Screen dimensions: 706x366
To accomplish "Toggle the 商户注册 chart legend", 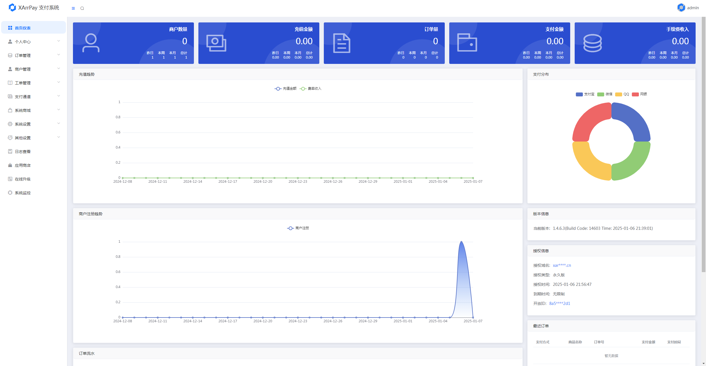I will [298, 228].
